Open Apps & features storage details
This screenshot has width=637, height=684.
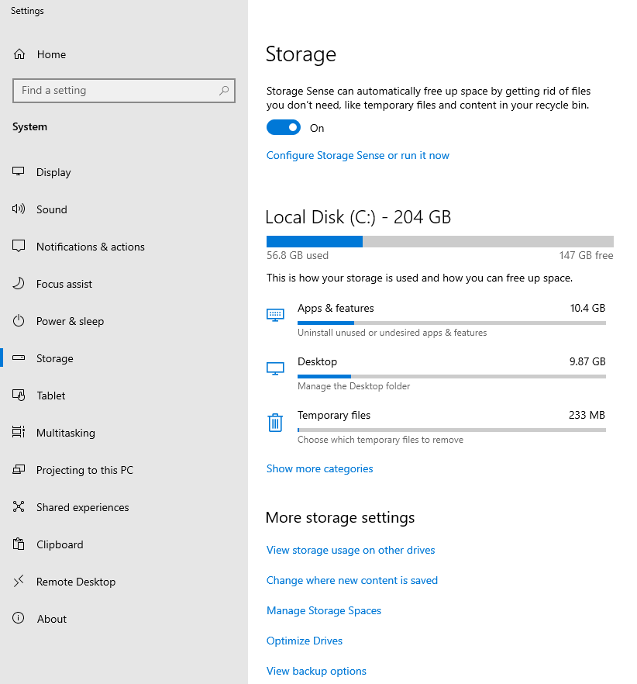tap(436, 320)
